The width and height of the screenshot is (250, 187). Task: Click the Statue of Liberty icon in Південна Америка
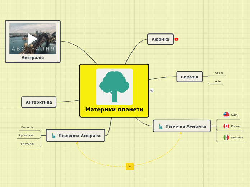[54, 136]
